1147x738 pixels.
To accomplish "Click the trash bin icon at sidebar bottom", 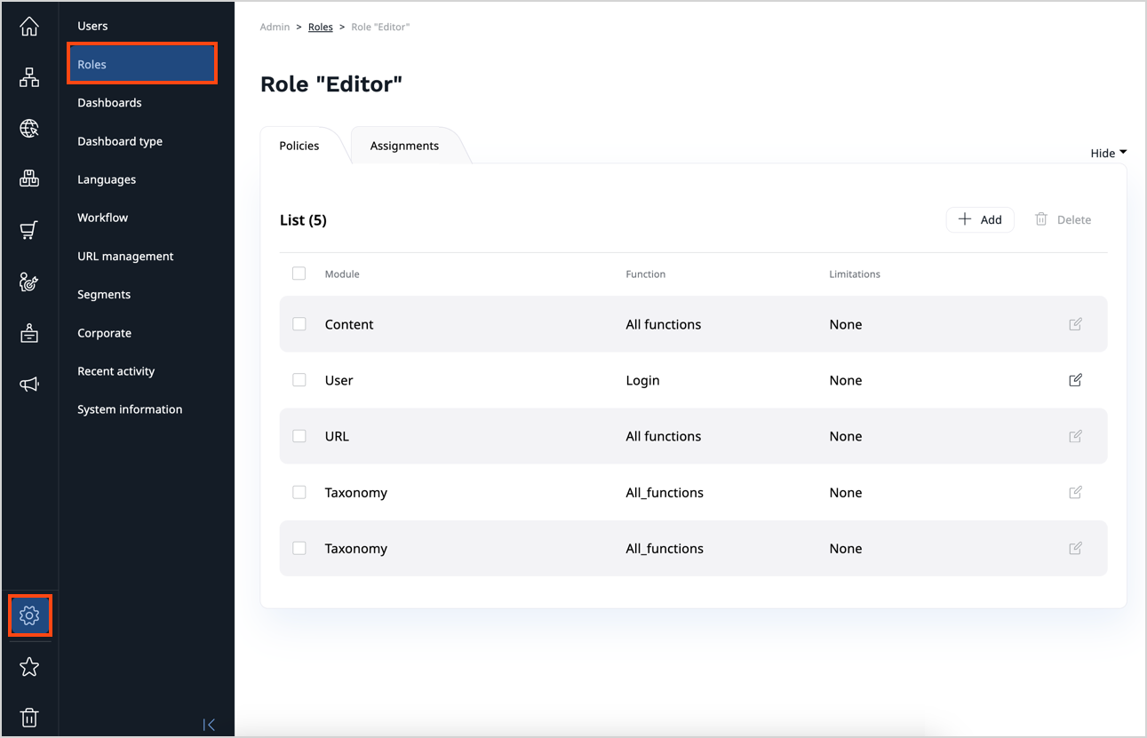I will [29, 718].
